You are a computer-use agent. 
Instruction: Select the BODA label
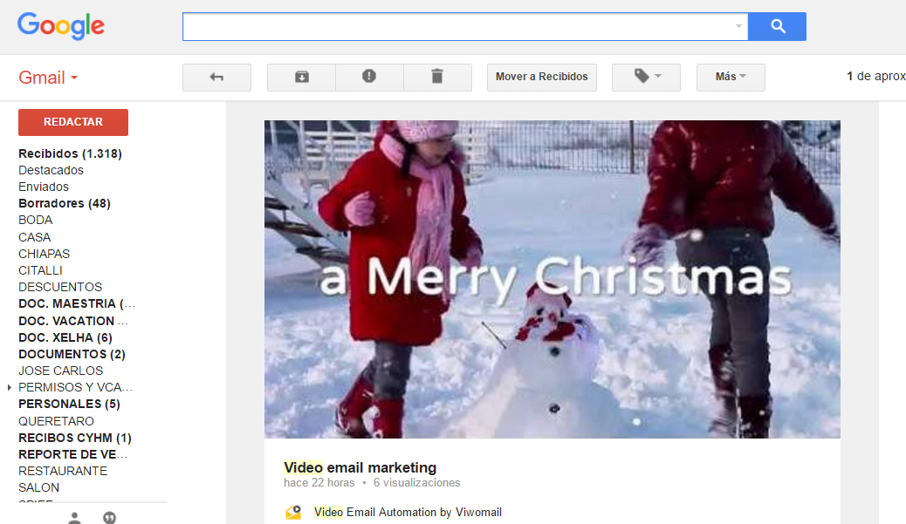click(x=35, y=220)
